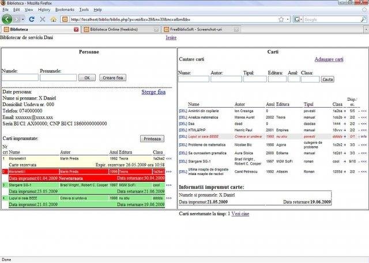
Task: Click >>> return arrow for borrowed Stargare SG-1
Action: 169,185
